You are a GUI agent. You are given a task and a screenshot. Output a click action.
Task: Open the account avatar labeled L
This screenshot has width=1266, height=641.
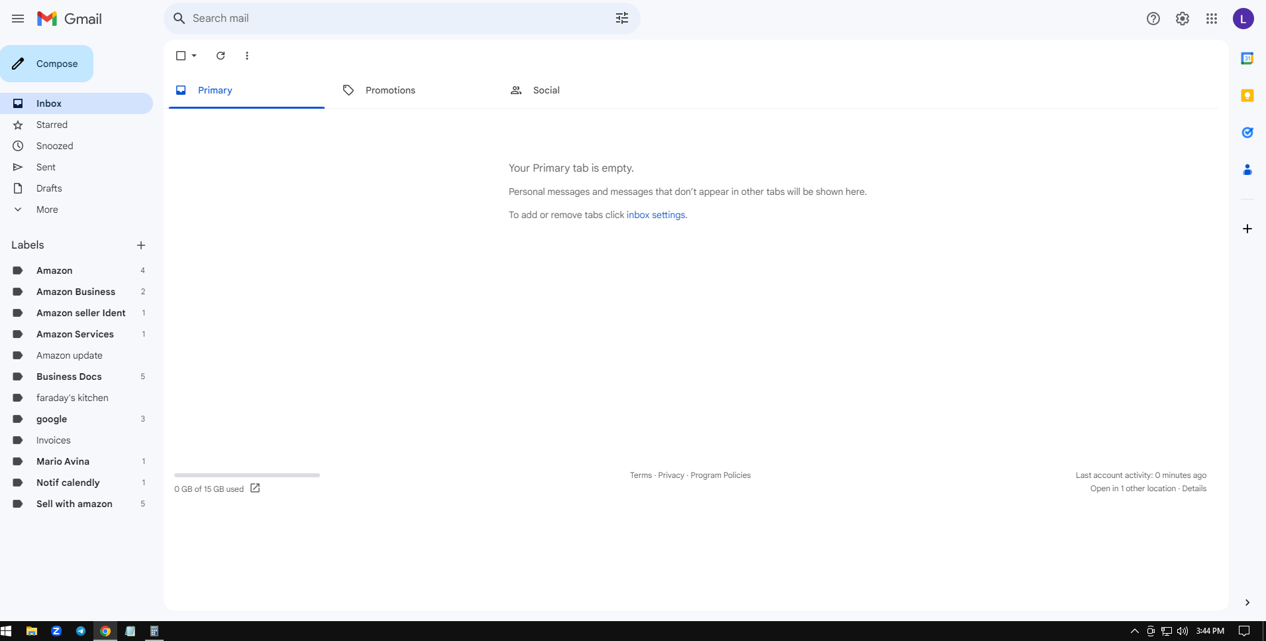click(x=1243, y=19)
